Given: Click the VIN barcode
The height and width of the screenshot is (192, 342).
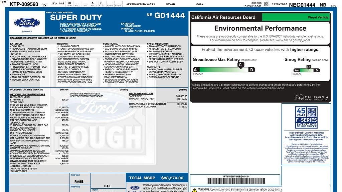Looking at the screenshot, I should click(x=236, y=181).
